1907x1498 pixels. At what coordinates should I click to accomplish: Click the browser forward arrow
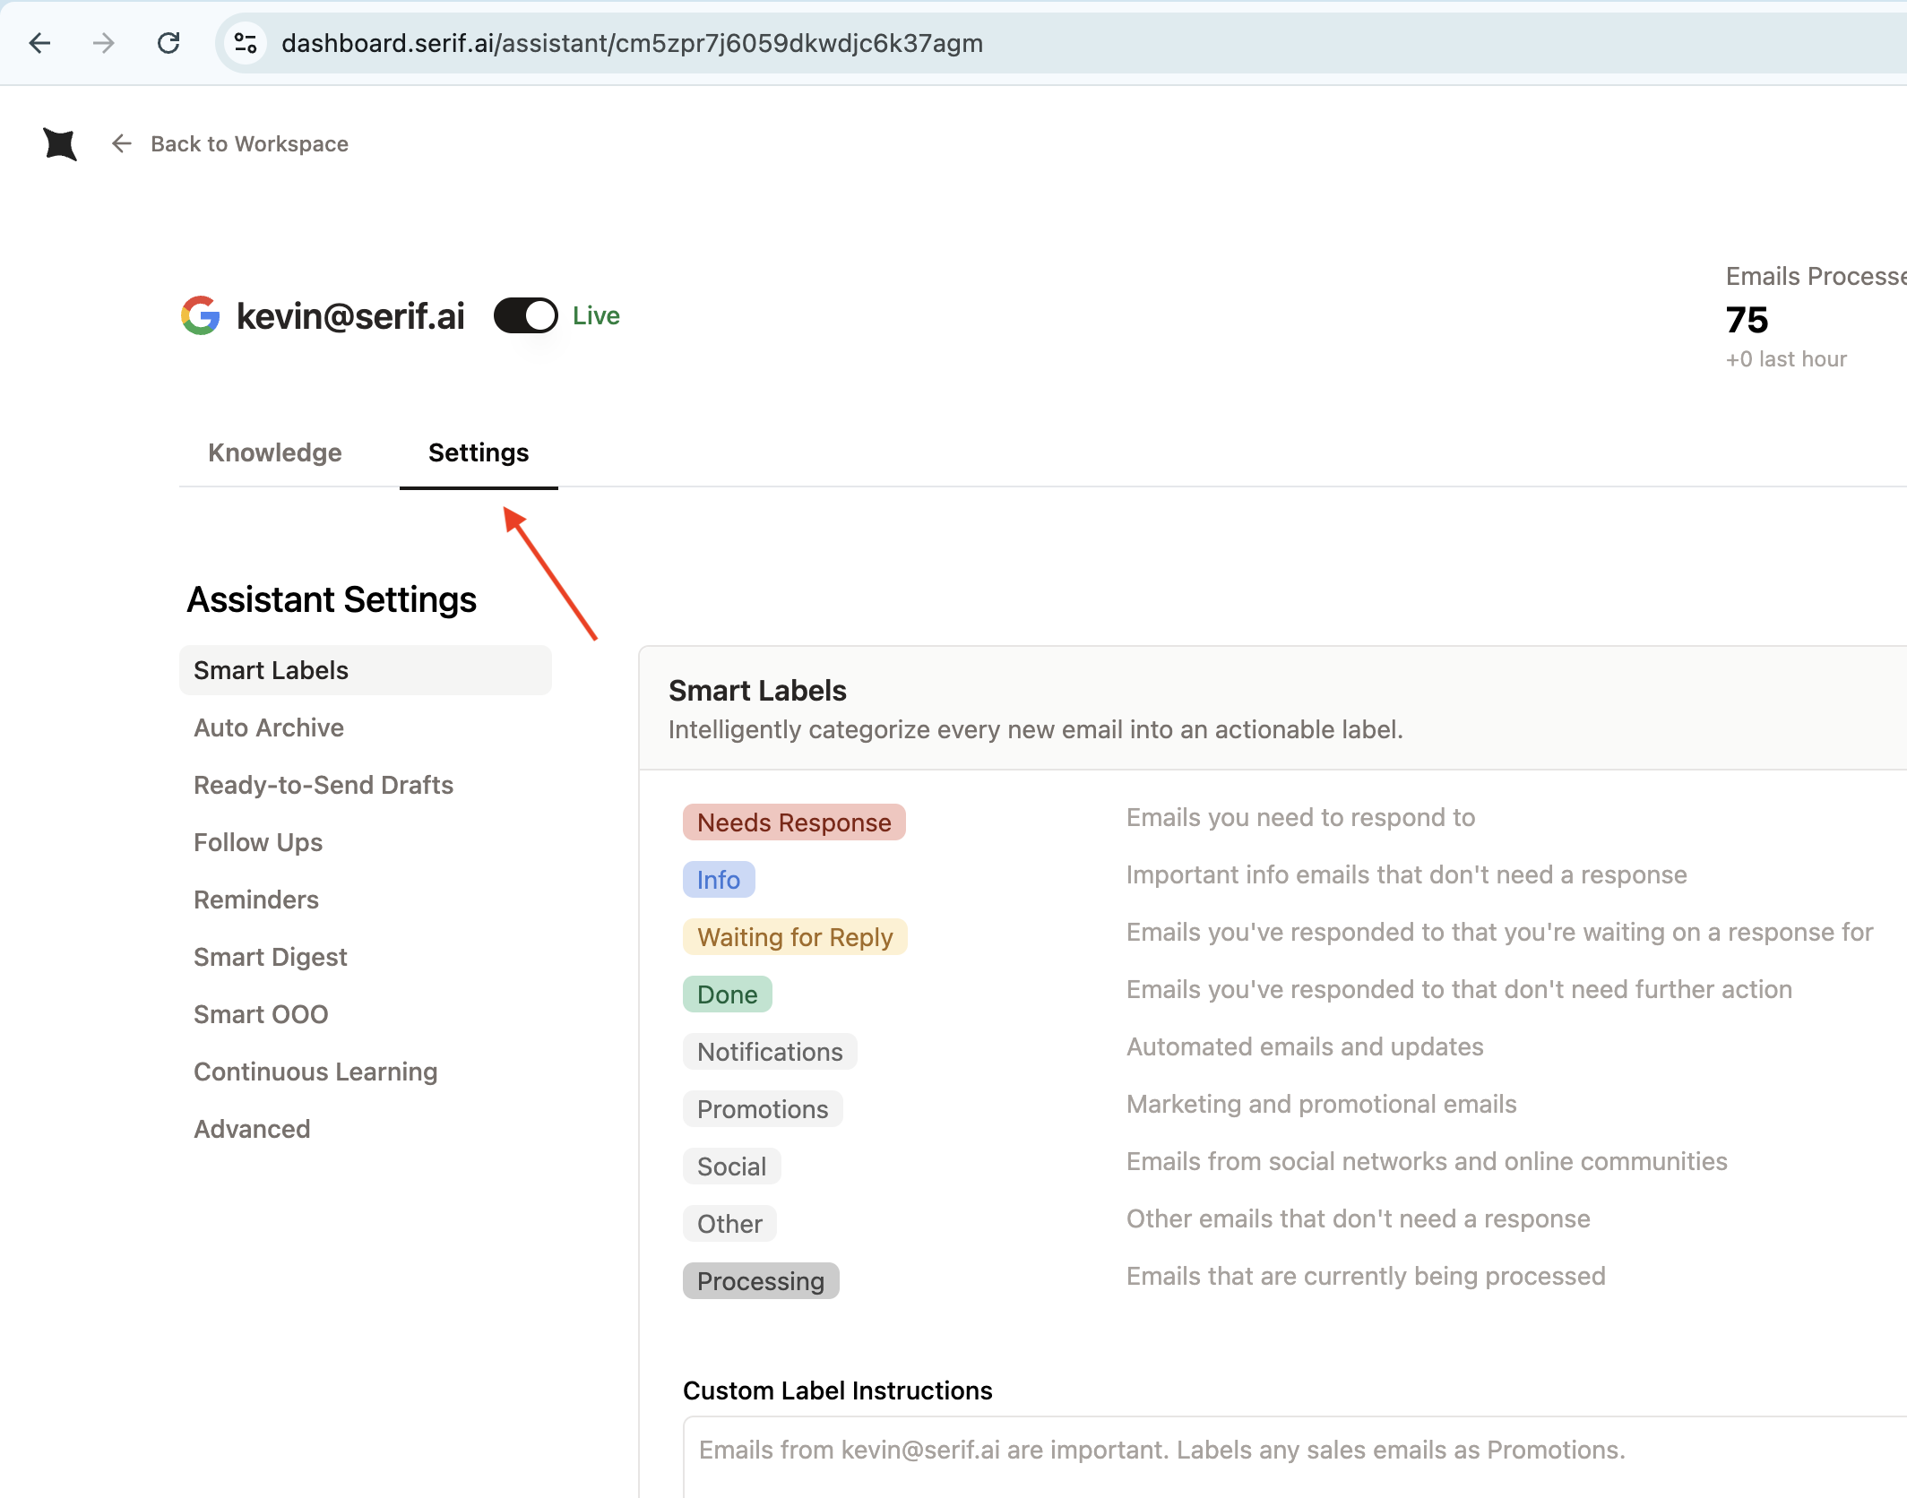point(104,43)
